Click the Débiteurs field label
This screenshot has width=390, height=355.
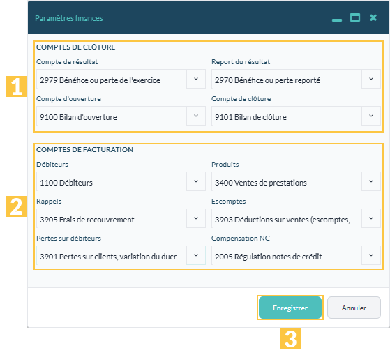click(x=52, y=165)
